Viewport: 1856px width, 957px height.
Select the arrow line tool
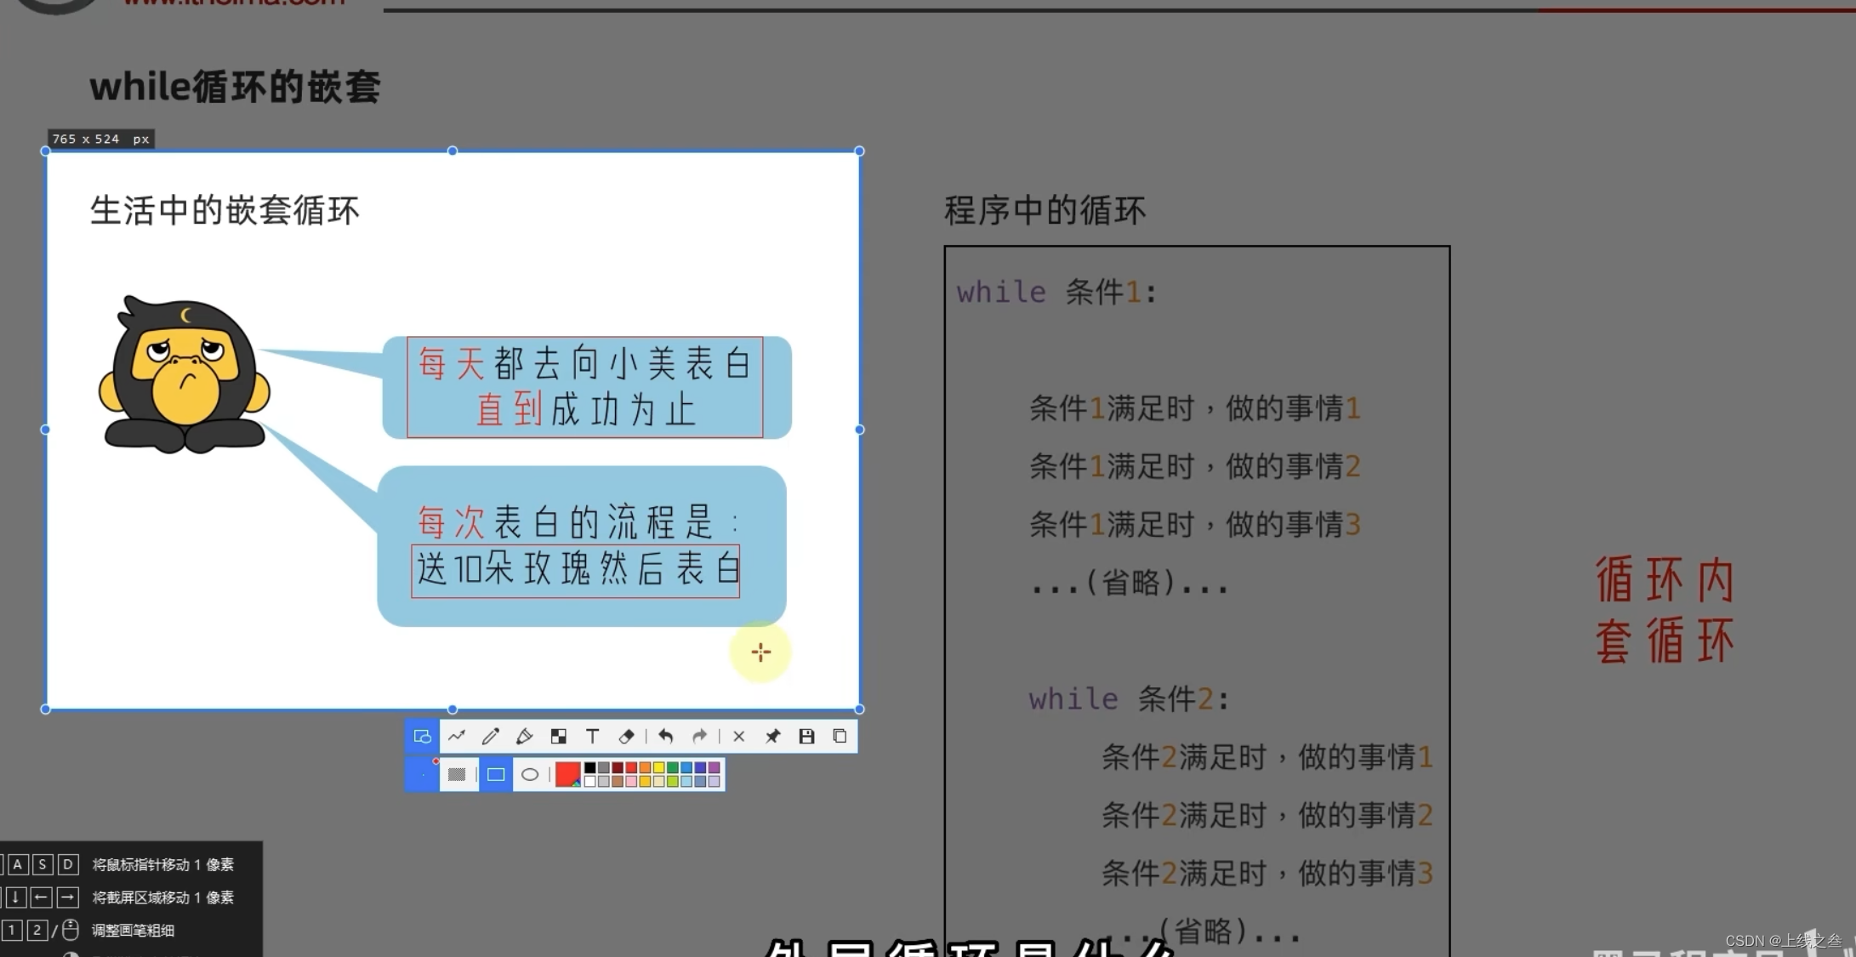coord(457,737)
